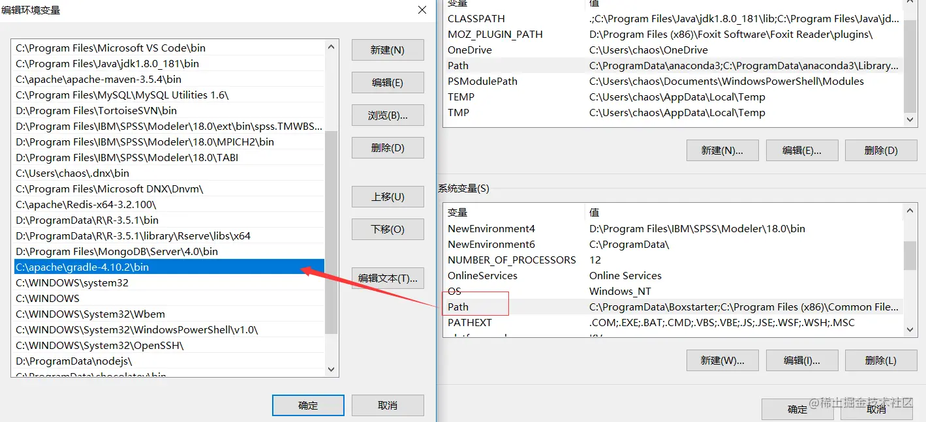Click 编辑(I)... under system variables
The height and width of the screenshot is (422, 926).
point(801,360)
